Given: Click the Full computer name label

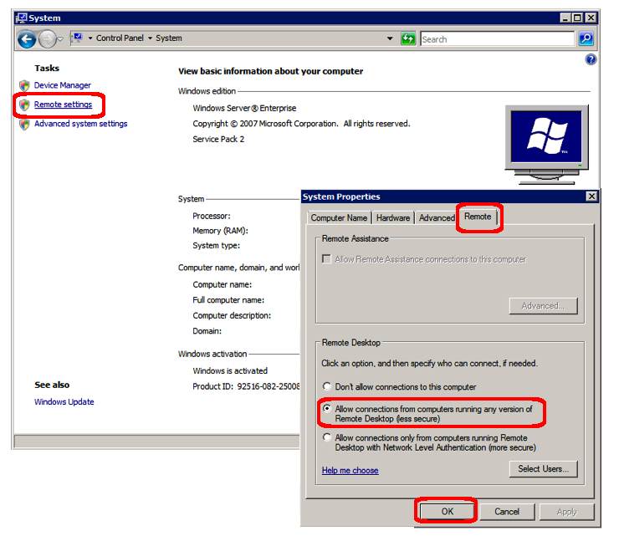Looking at the screenshot, I should pos(228,300).
